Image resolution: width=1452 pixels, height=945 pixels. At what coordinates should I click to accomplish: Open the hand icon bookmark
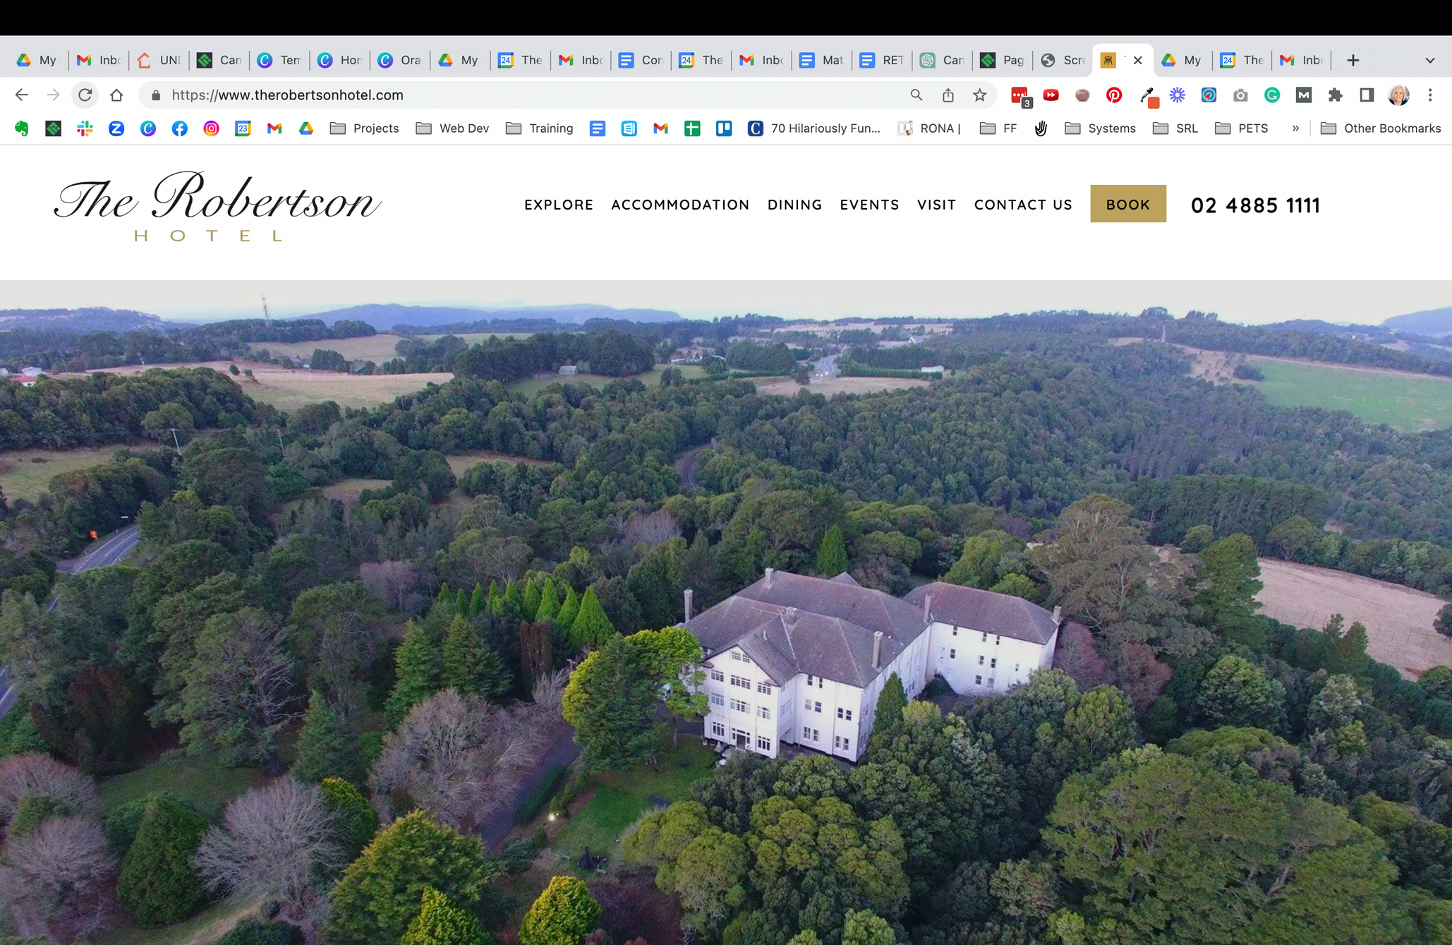click(x=1041, y=128)
